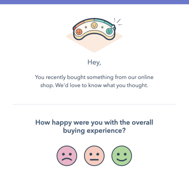Click the red-orange segment of the gauge arc
This screenshot has width=189, height=181.
[x=78, y=25]
